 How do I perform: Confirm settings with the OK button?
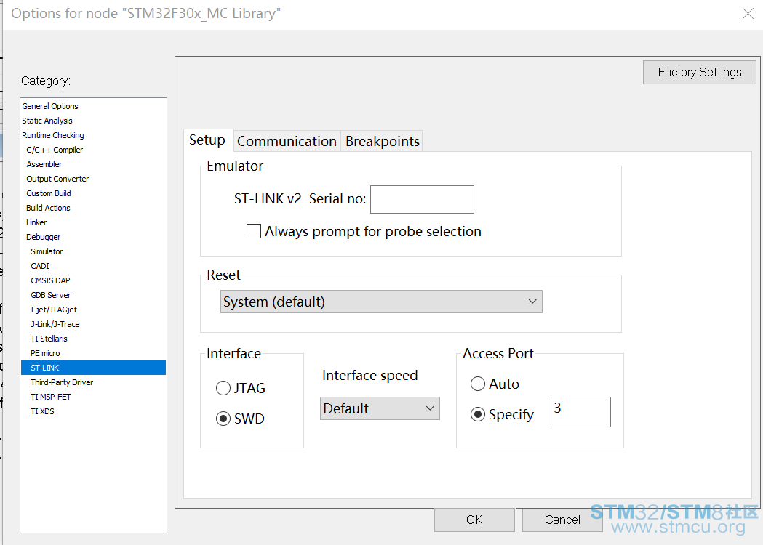[474, 520]
